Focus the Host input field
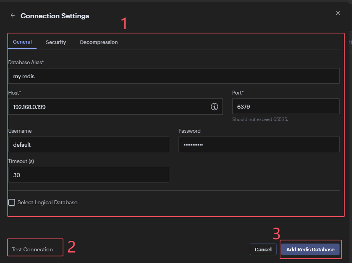 pos(116,107)
